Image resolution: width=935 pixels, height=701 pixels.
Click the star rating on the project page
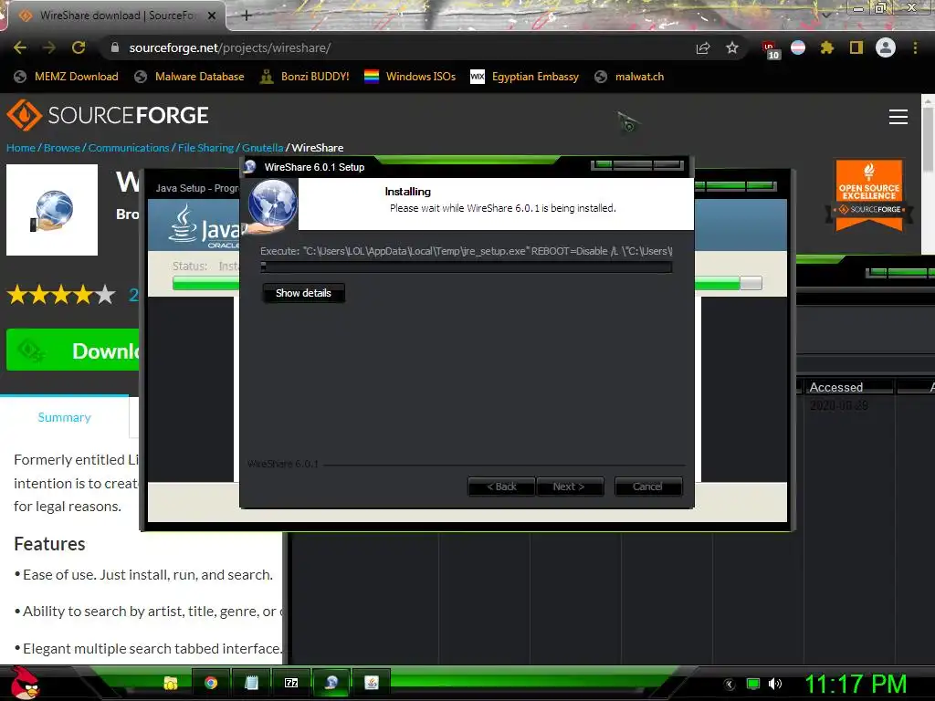click(61, 295)
